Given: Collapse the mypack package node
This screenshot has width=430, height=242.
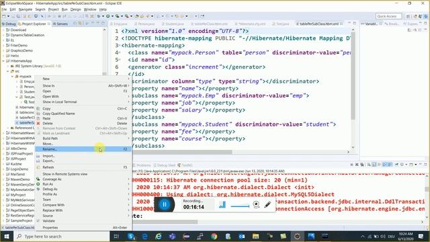Looking at the screenshot, I should pyautogui.click(x=12, y=77).
